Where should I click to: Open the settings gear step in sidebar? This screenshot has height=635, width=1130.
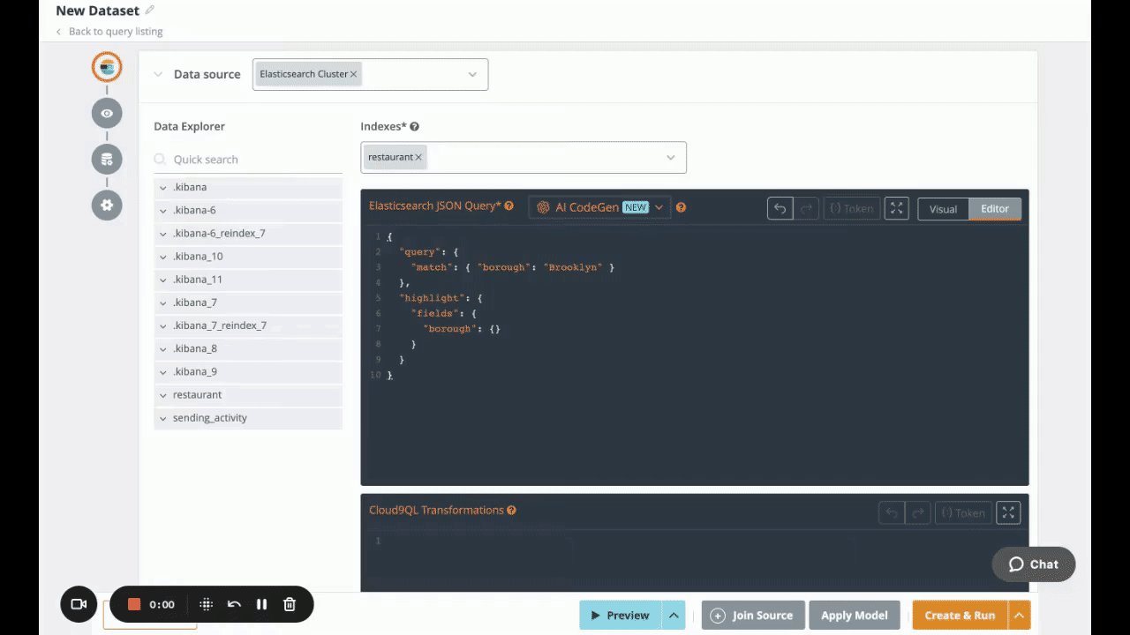pyautogui.click(x=107, y=205)
